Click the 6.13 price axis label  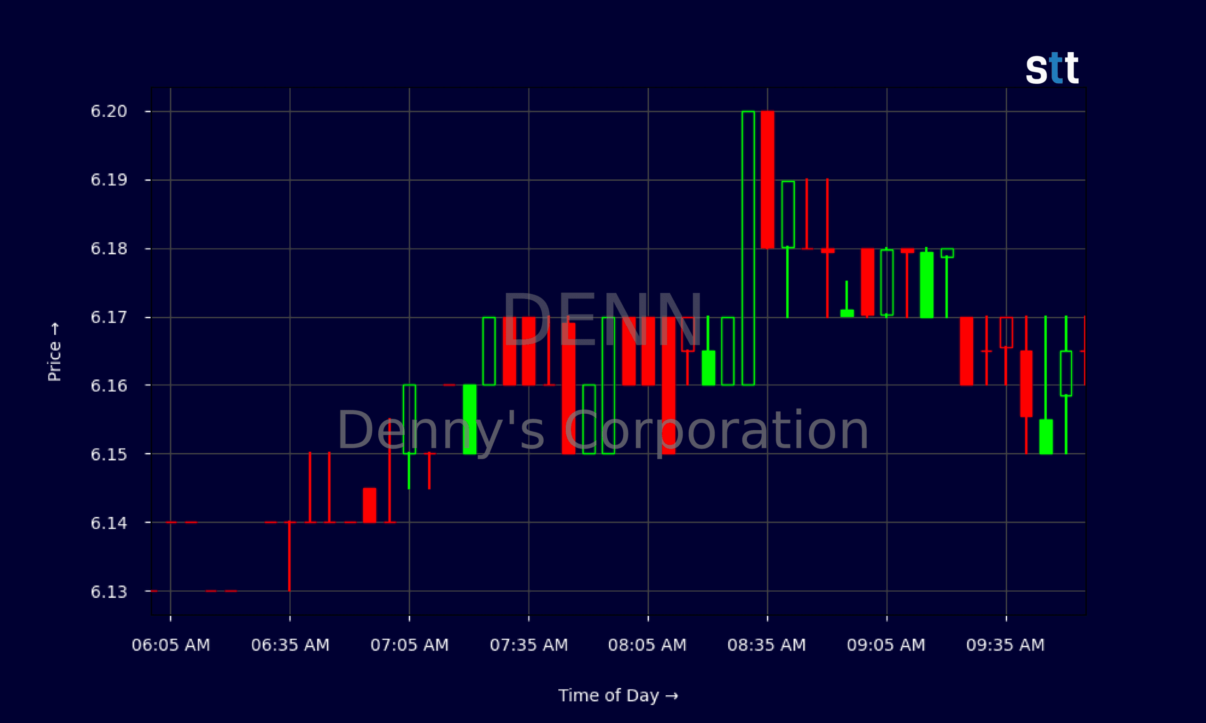tap(109, 592)
